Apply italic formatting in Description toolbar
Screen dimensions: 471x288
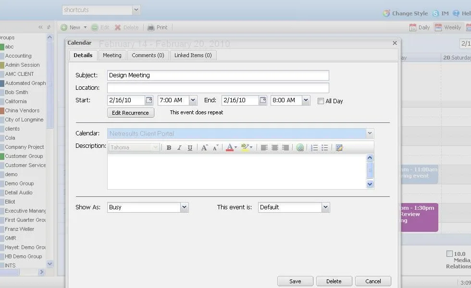(x=179, y=148)
